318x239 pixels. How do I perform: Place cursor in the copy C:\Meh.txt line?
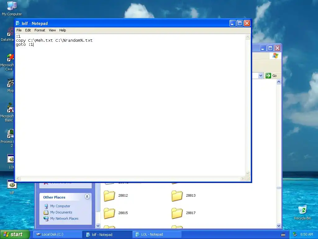(54, 40)
